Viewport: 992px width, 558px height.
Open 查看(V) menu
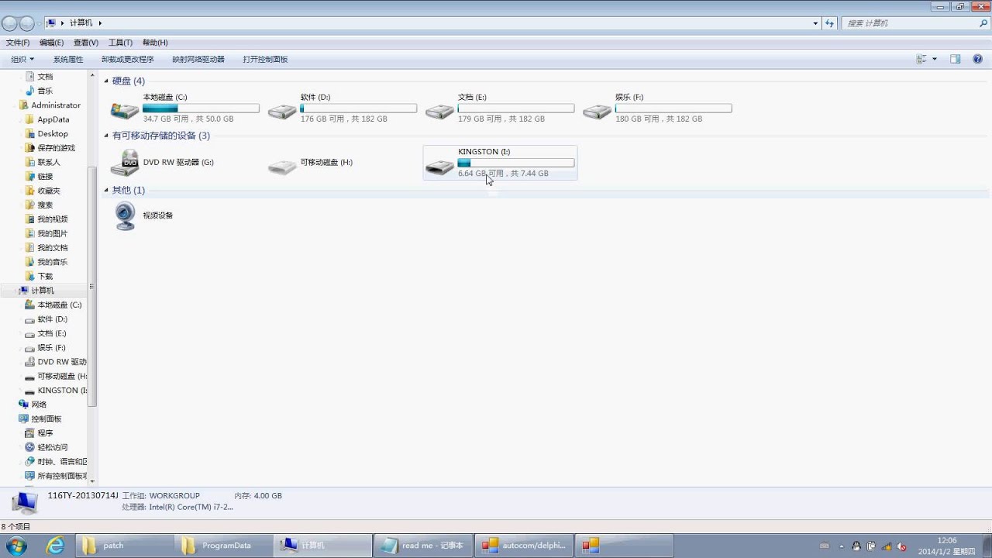pos(86,43)
